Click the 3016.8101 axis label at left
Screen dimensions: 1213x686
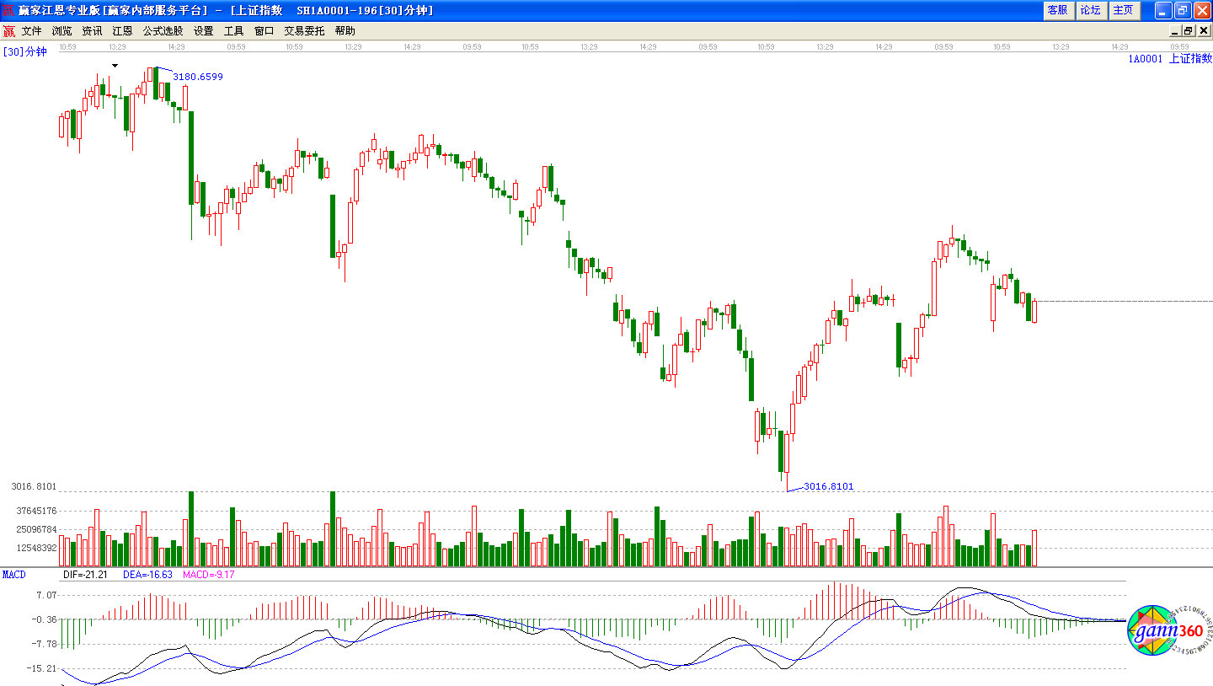34,486
